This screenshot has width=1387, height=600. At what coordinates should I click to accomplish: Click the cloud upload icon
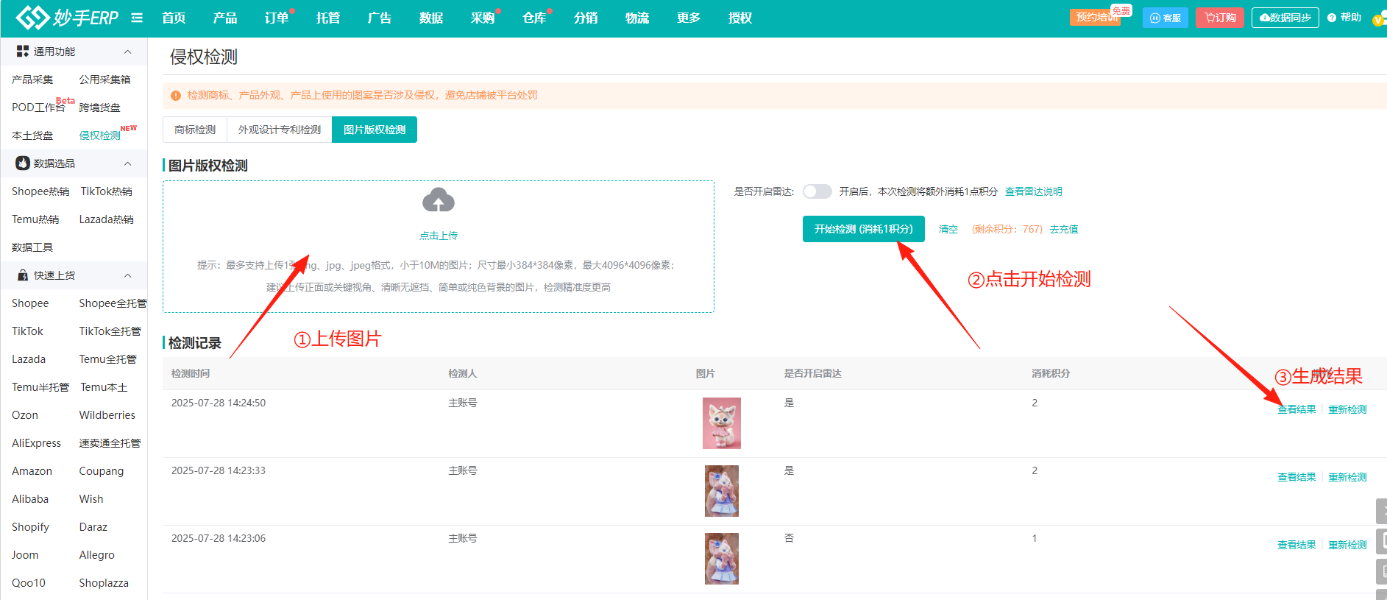(439, 200)
